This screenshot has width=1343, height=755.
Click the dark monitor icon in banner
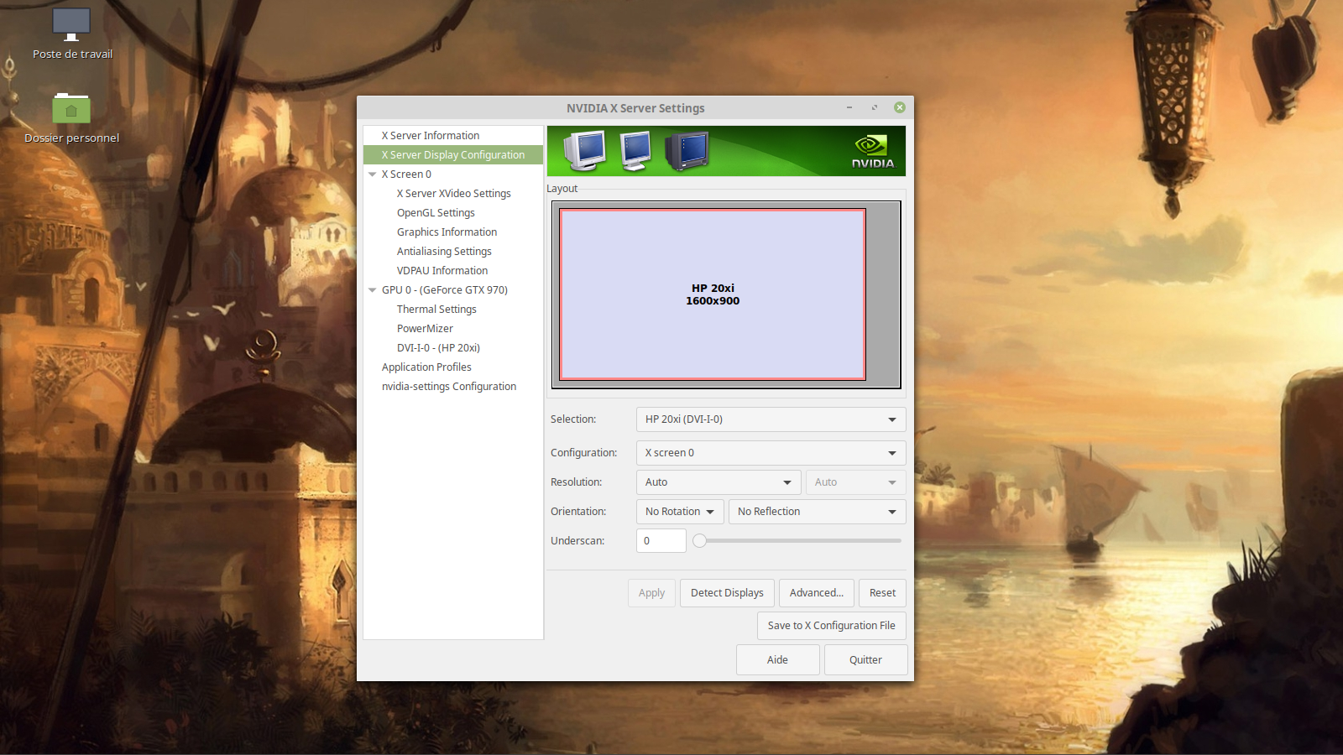[687, 151]
